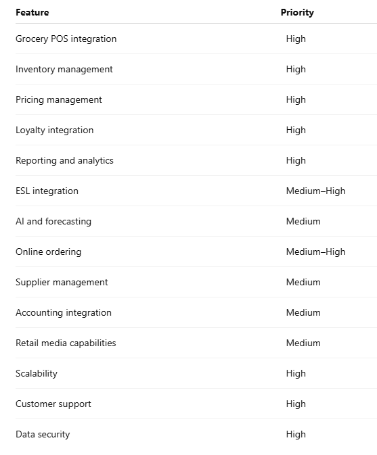Click Medium–High priority for Online ordering

coord(315,252)
